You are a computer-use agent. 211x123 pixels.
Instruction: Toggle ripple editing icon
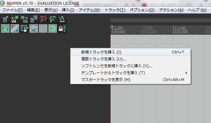[24, 28]
